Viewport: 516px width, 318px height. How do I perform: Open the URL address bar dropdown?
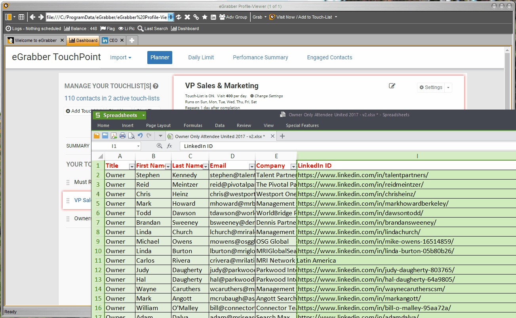171,17
